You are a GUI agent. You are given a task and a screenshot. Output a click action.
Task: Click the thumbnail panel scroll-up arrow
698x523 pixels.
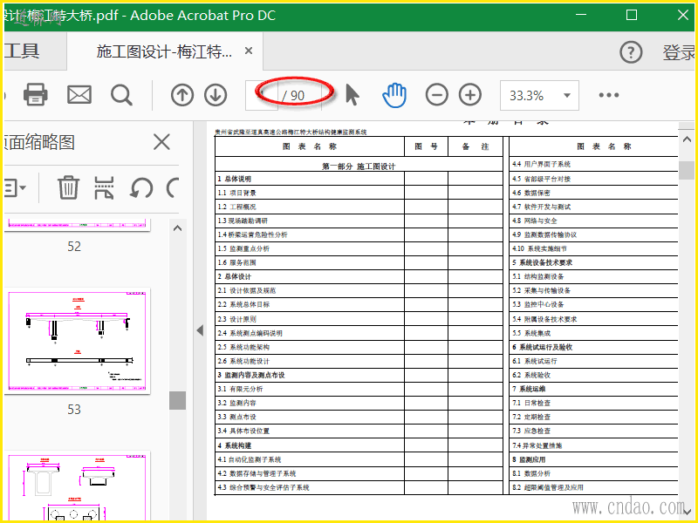point(177,228)
